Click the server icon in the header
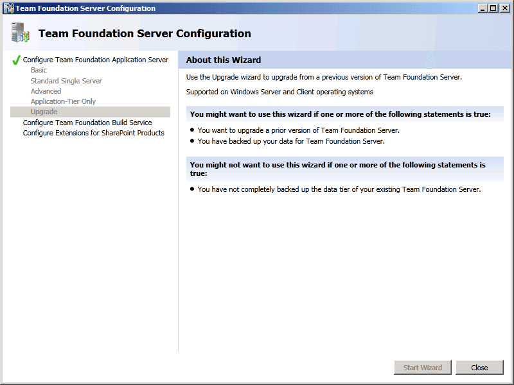This screenshot has width=514, height=385. tap(21, 33)
